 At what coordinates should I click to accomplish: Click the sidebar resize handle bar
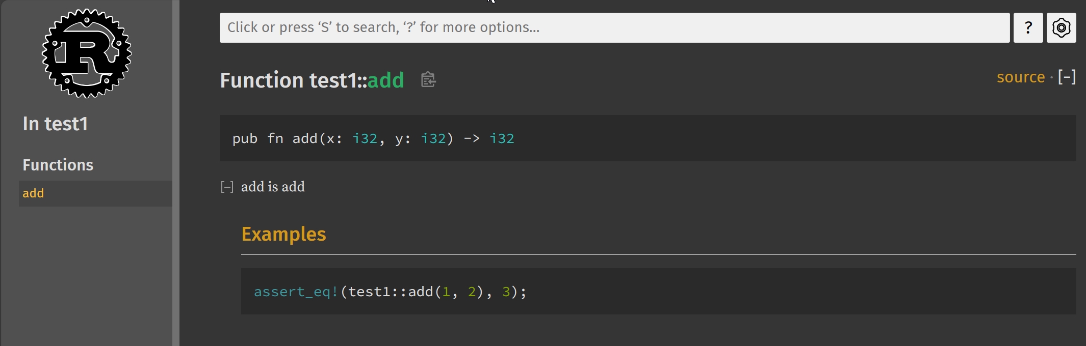(x=176, y=173)
